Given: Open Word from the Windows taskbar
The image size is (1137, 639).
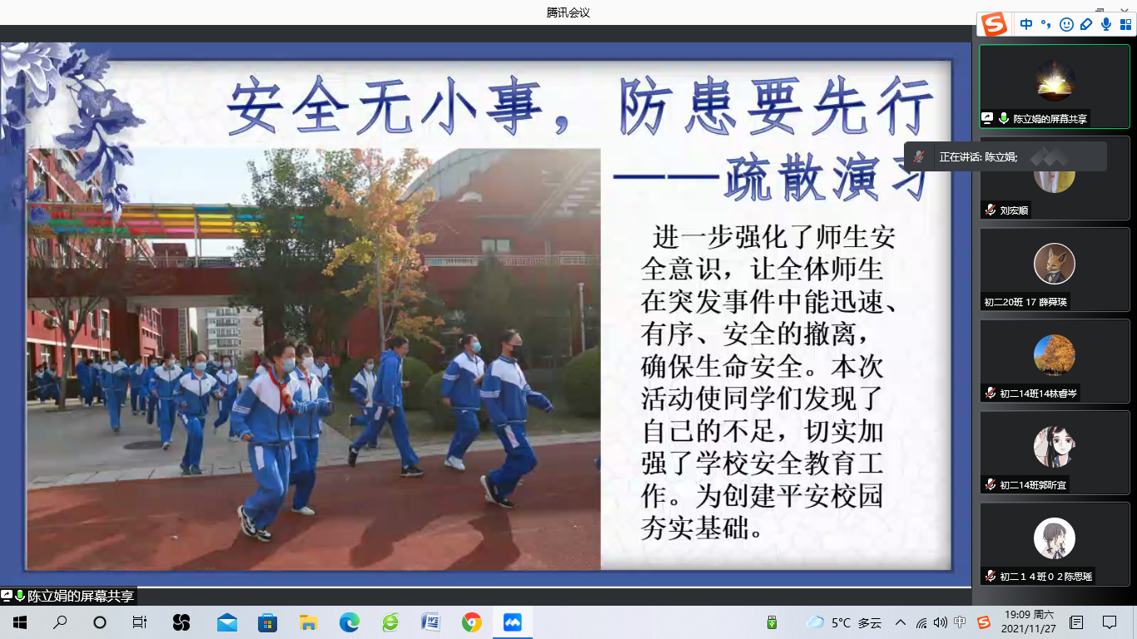Looking at the screenshot, I should [430, 622].
